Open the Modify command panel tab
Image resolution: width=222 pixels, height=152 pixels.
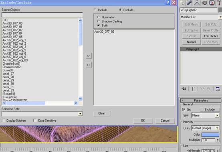click(x=190, y=3)
